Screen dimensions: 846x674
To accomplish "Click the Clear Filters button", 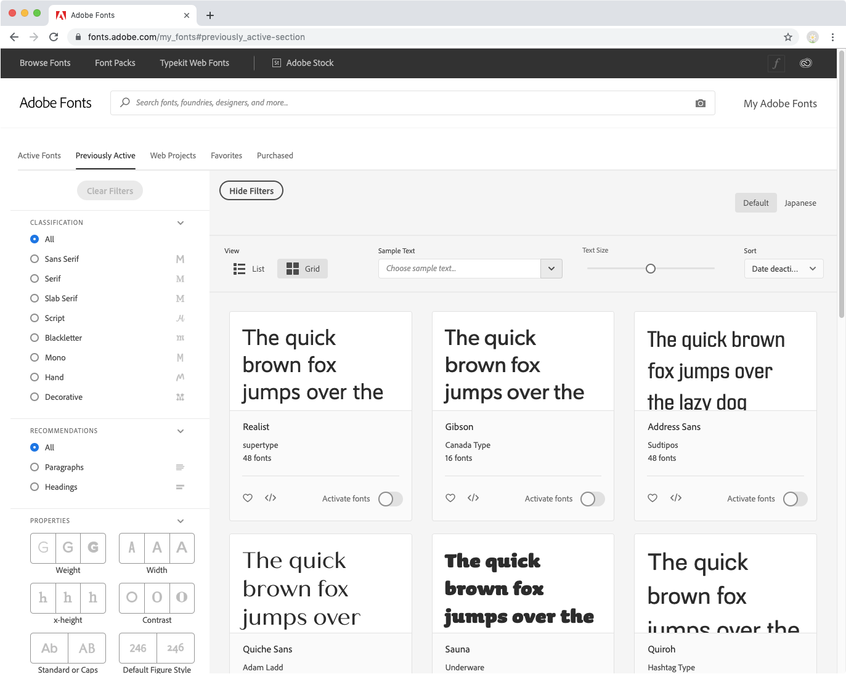I will (x=110, y=191).
